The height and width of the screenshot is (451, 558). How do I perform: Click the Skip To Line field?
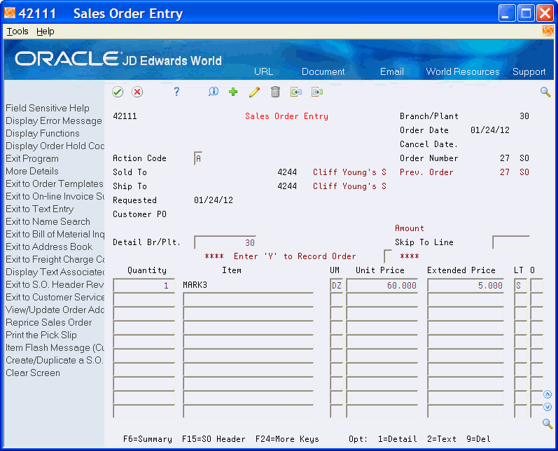pyautogui.click(x=511, y=242)
